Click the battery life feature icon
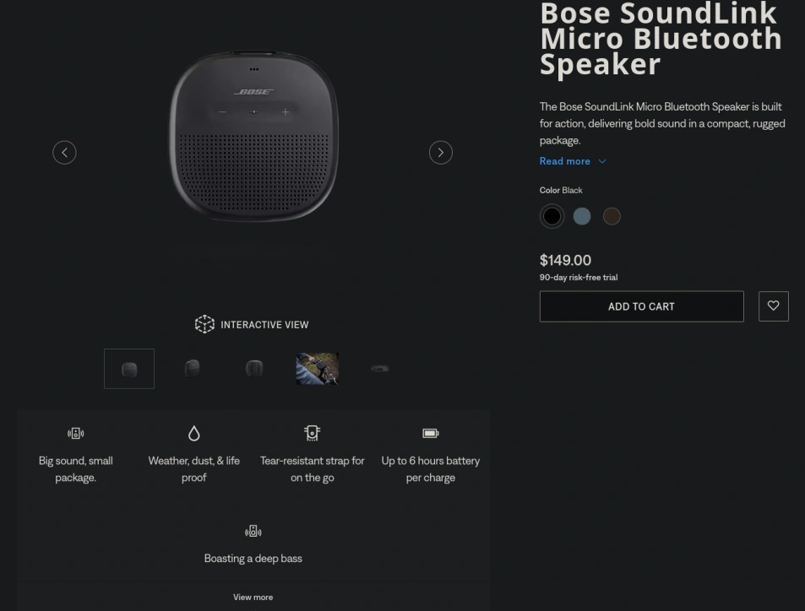The height and width of the screenshot is (611, 805). coord(430,434)
